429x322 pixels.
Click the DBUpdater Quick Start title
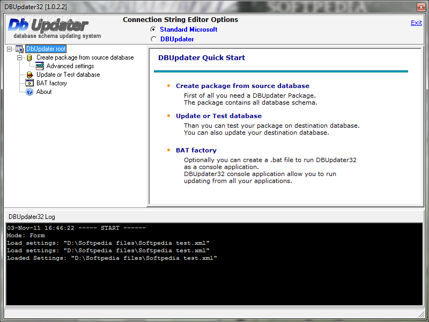click(202, 58)
